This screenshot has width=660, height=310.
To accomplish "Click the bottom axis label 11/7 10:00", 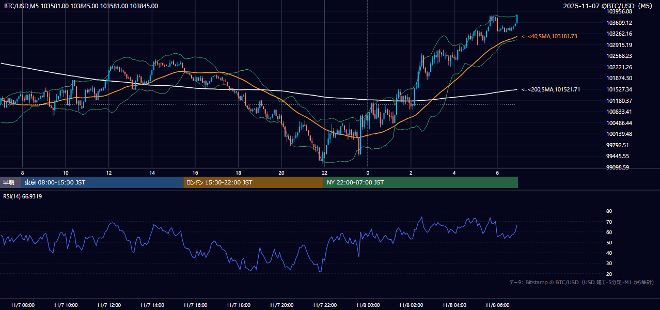I will (66, 305).
